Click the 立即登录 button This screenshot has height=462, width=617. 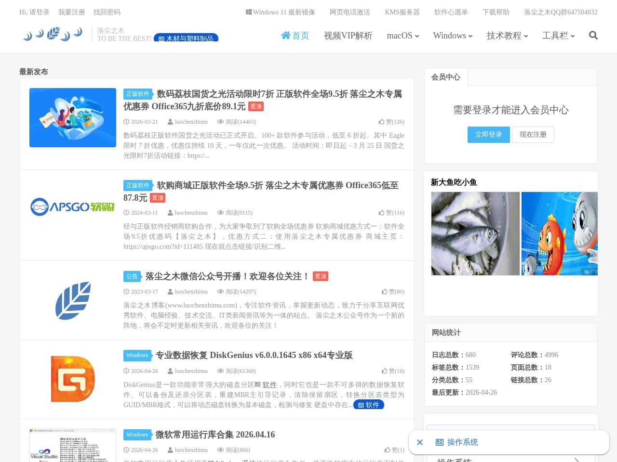pyautogui.click(x=489, y=135)
